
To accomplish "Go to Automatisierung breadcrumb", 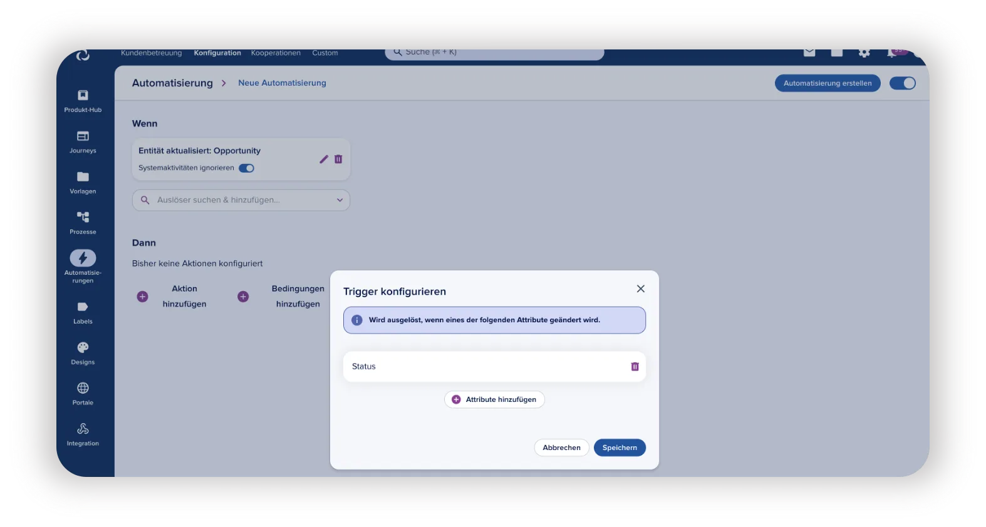I will click(x=172, y=83).
